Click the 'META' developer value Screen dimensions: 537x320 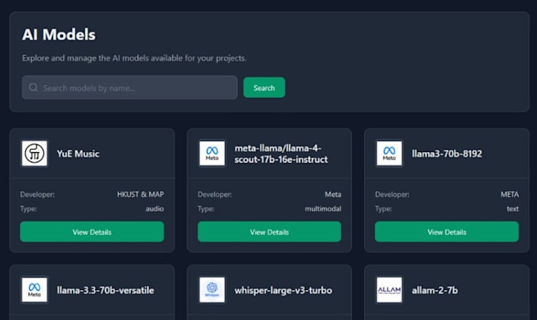509,194
